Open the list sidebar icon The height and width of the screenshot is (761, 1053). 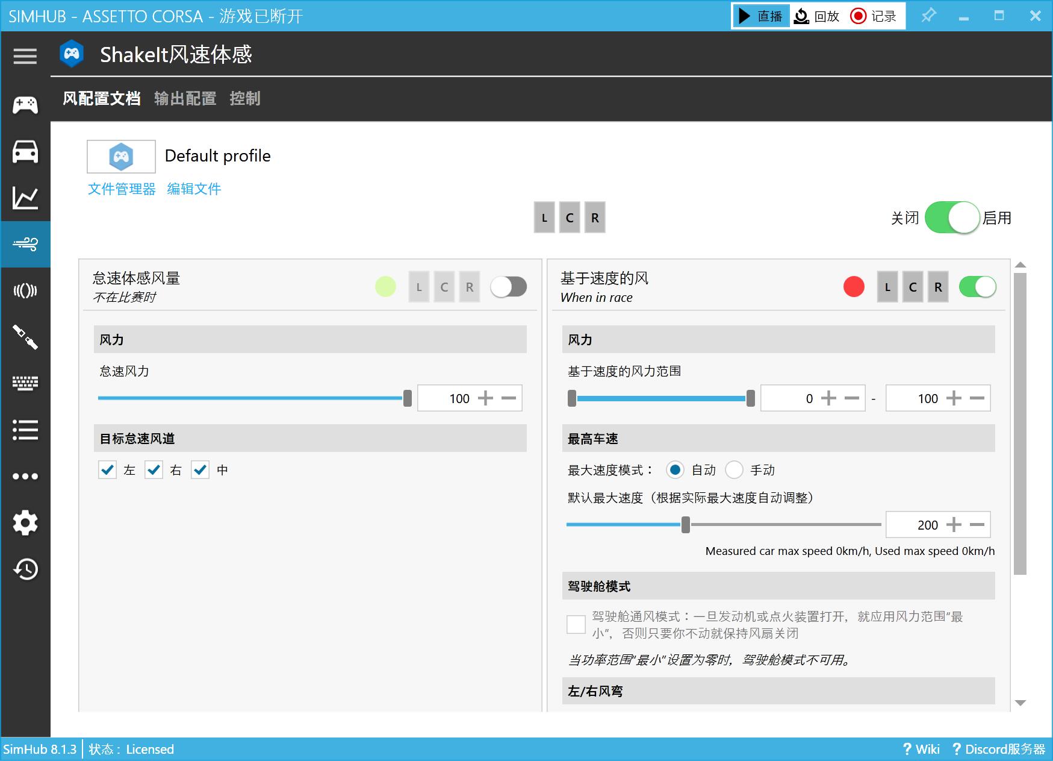(x=25, y=430)
